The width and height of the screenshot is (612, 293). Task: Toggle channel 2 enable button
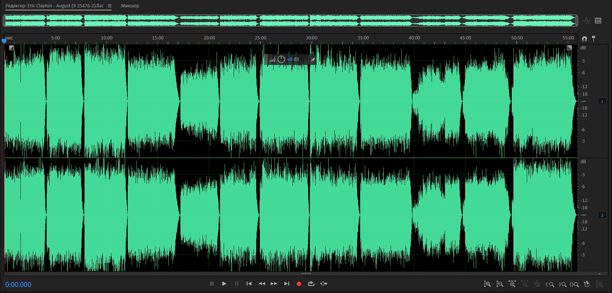click(602, 215)
